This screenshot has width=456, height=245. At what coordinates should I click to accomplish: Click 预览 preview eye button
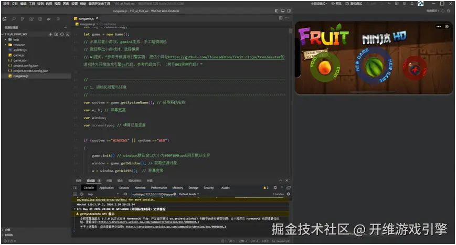click(336, 4)
